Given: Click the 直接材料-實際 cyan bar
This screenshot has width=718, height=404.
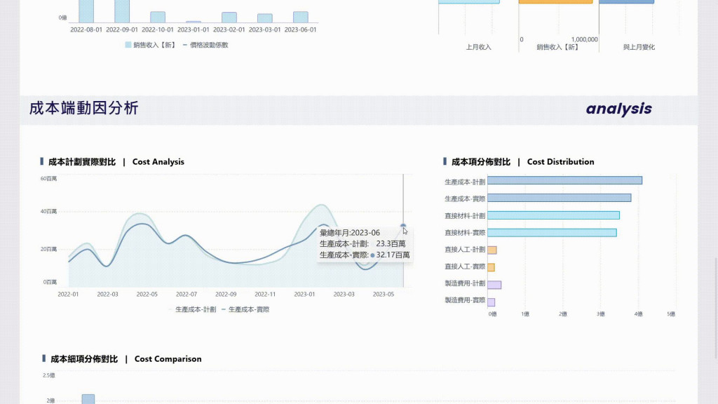Looking at the screenshot, I should point(552,233).
